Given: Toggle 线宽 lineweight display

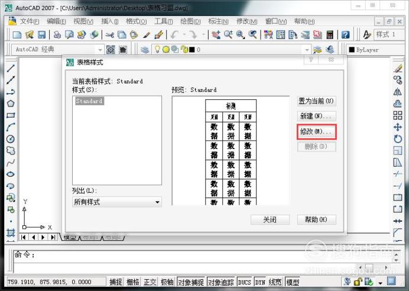Looking at the screenshot, I should pos(275,282).
